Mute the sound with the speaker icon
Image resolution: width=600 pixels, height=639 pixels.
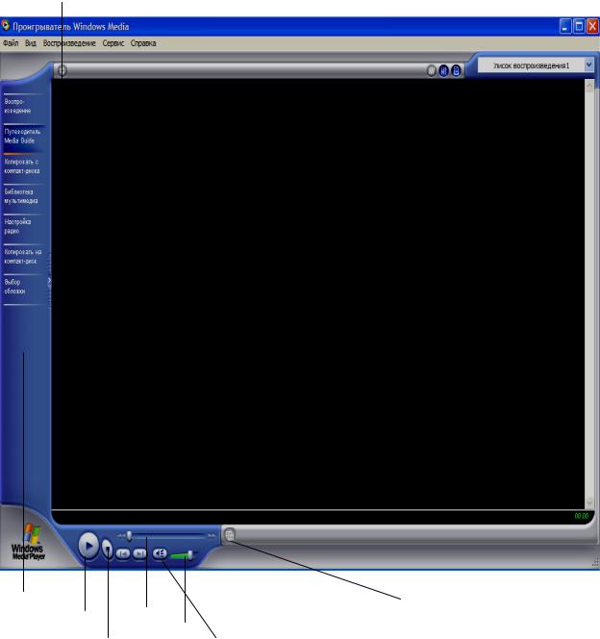tap(160, 553)
